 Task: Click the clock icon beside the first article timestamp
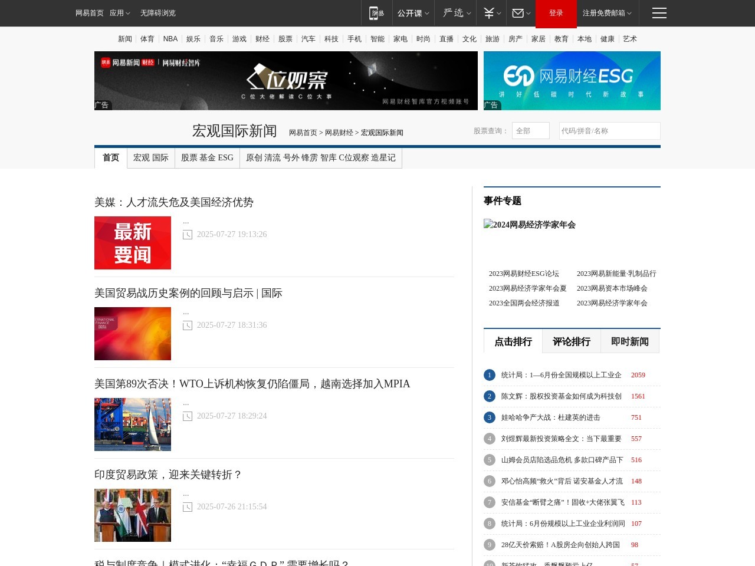tap(187, 234)
